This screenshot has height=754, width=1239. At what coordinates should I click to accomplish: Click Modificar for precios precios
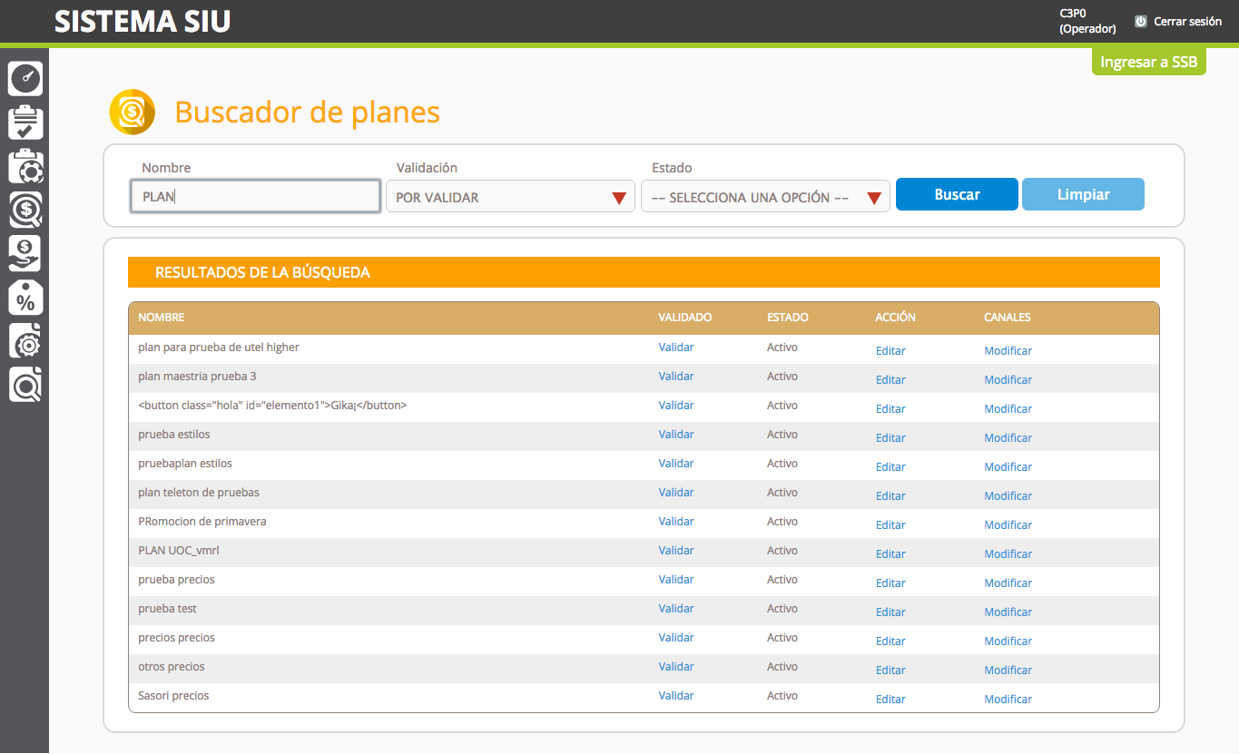[1008, 641]
